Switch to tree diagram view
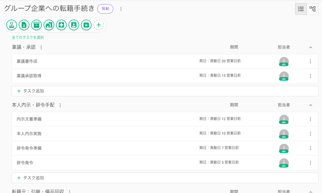Screen dimensions: 322x193 tap(313, 9)
